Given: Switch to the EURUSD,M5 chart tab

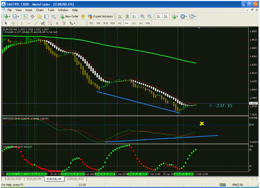Looking at the screenshot, I should pos(35,179).
